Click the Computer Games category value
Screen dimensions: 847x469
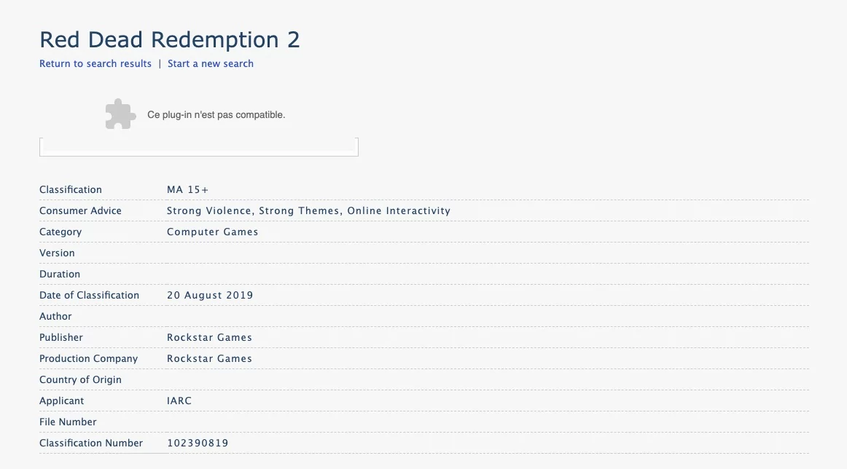point(212,232)
